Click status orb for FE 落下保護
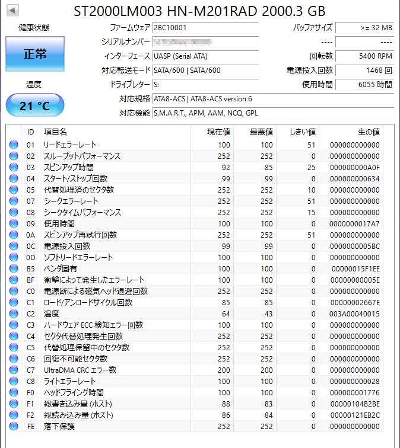 pos(14,426)
